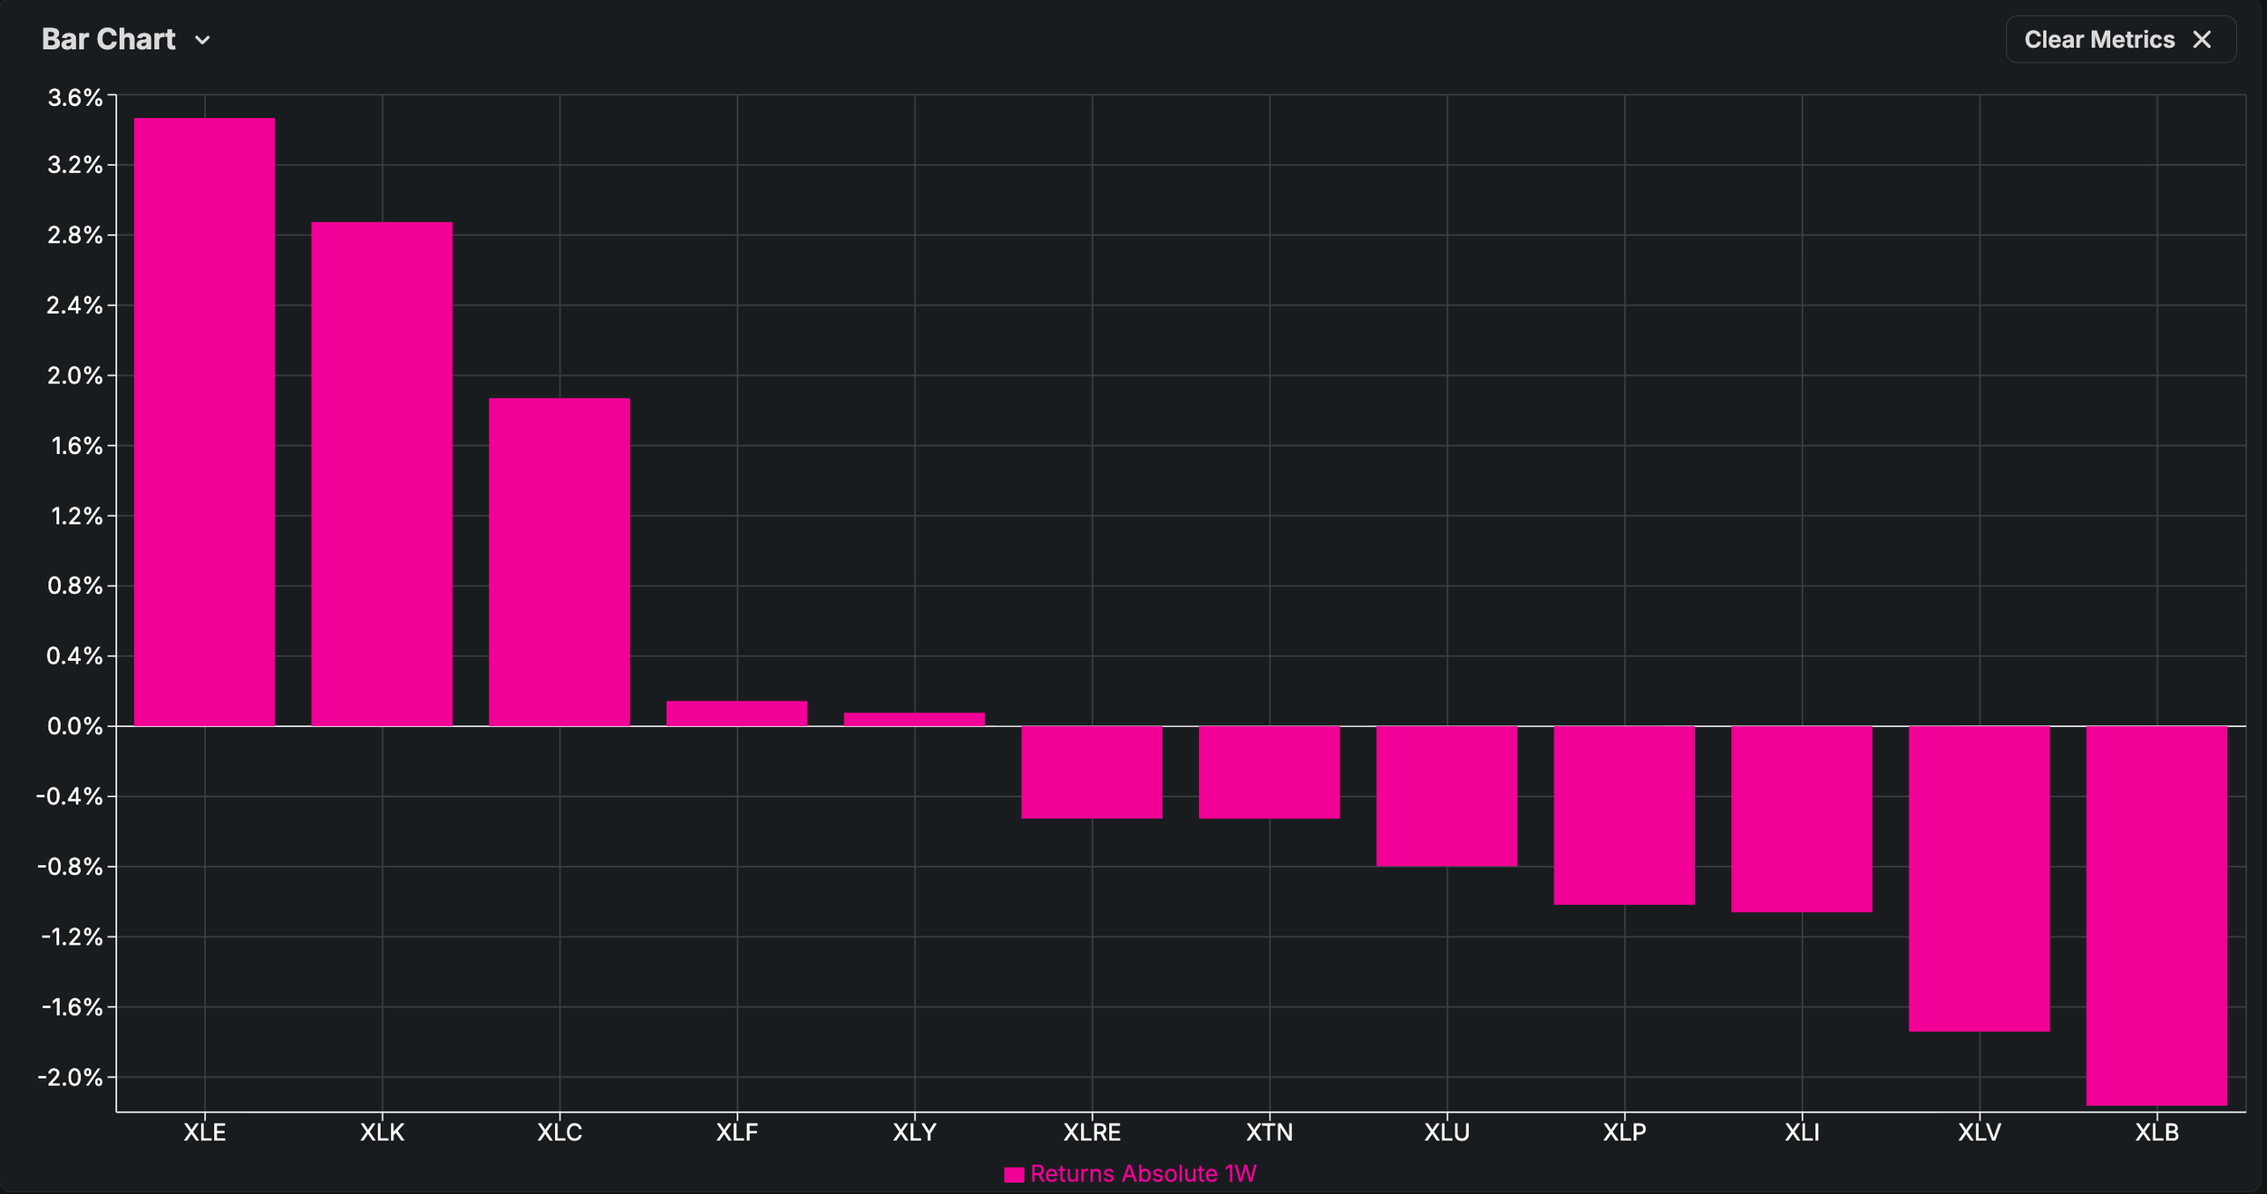Click the XLC axis label
Viewport: 2267px width, 1194px height.
tap(559, 1132)
